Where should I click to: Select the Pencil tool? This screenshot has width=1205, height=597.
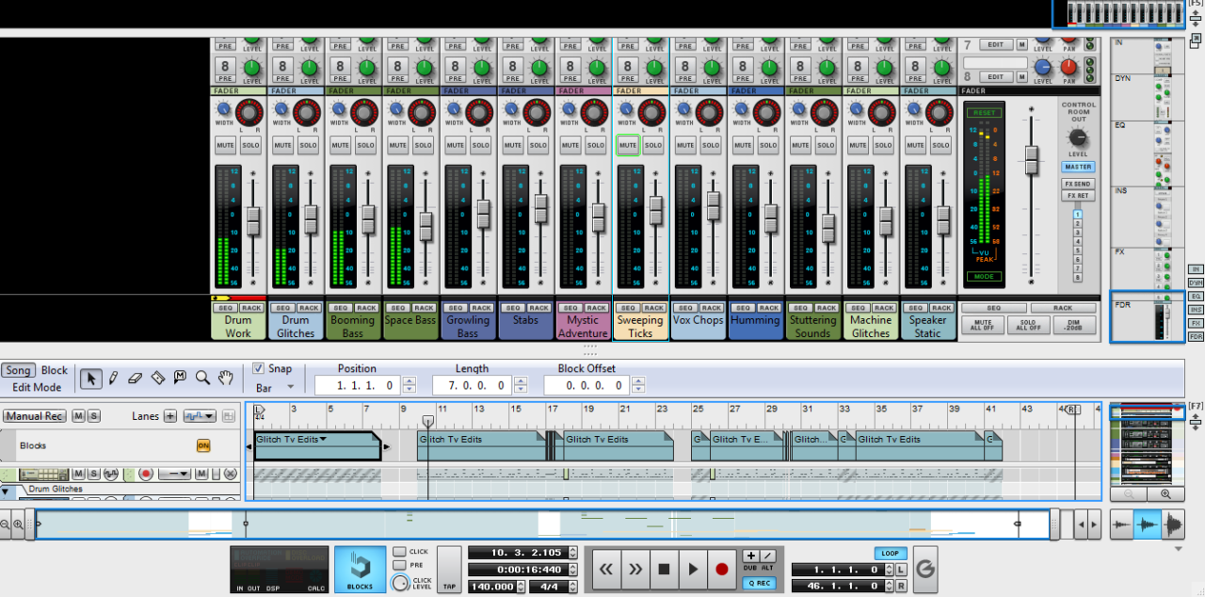point(113,378)
